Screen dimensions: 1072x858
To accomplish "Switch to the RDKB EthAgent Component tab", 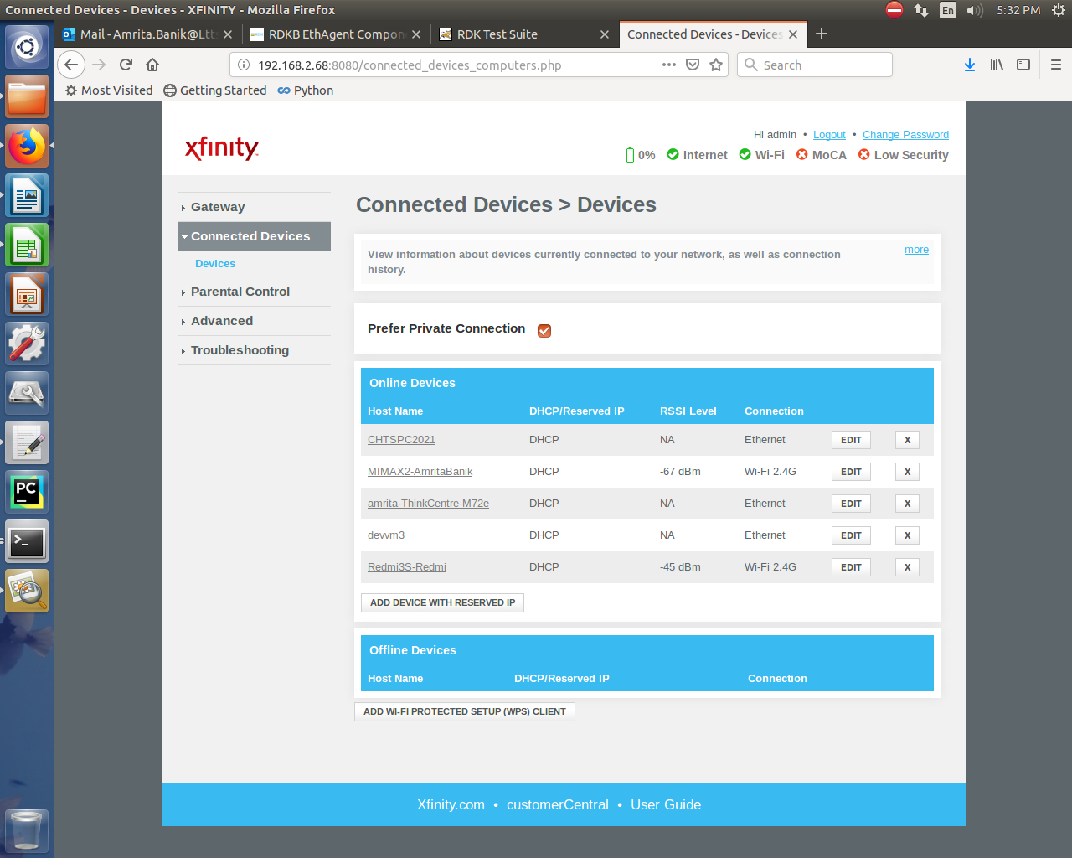I will point(336,34).
